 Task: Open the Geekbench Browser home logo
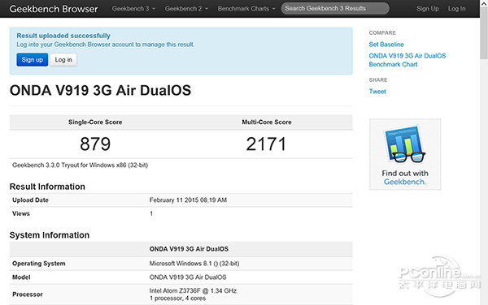pos(54,9)
